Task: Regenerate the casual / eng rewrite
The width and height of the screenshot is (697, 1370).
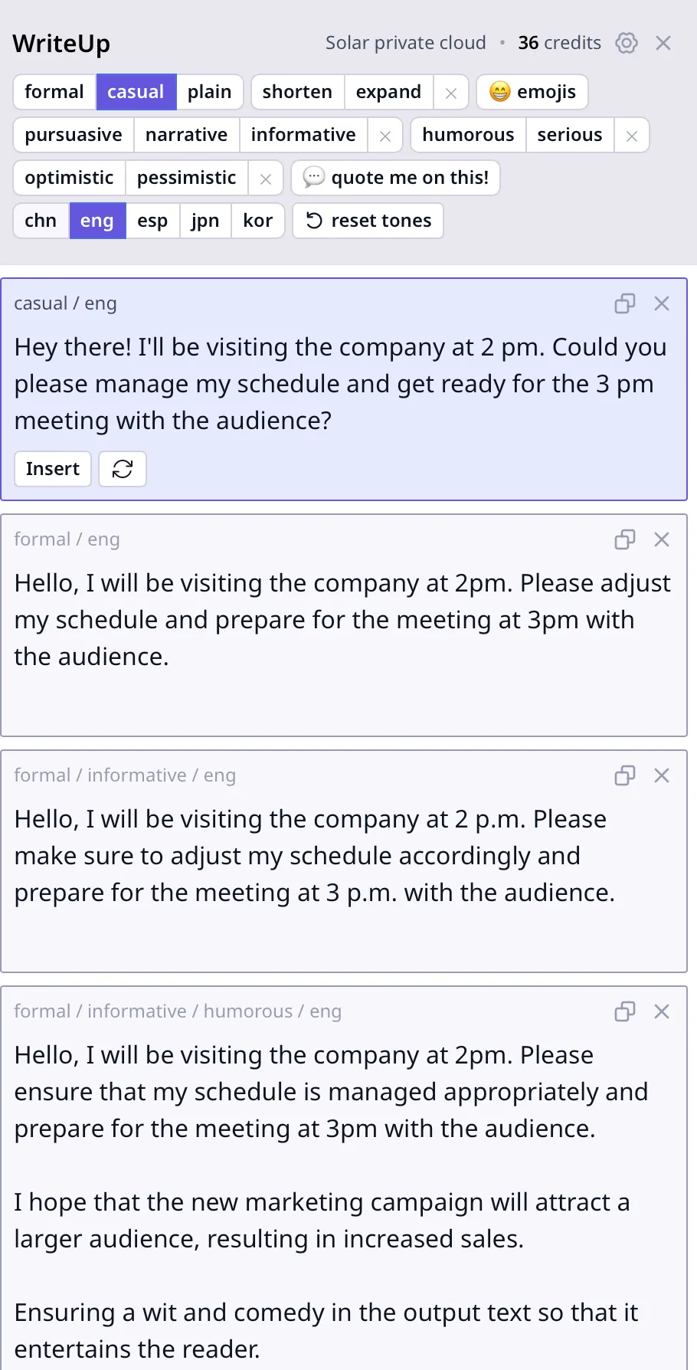Action: (123, 469)
